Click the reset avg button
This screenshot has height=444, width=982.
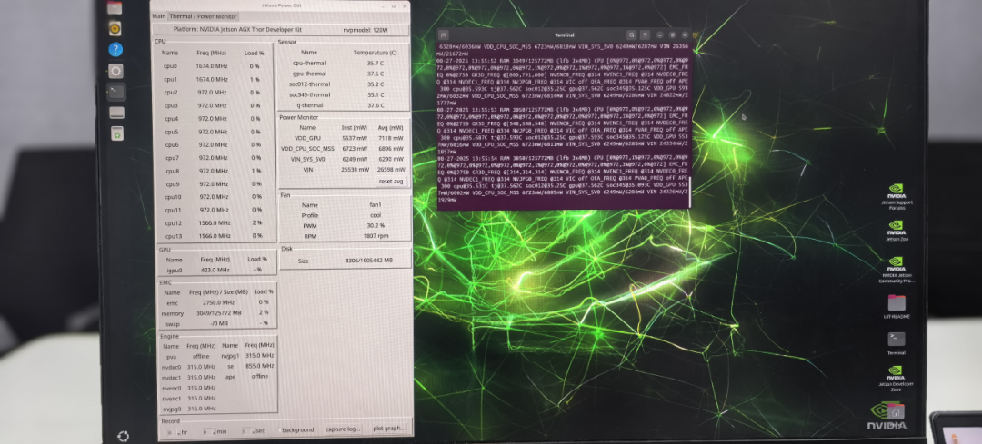click(391, 181)
